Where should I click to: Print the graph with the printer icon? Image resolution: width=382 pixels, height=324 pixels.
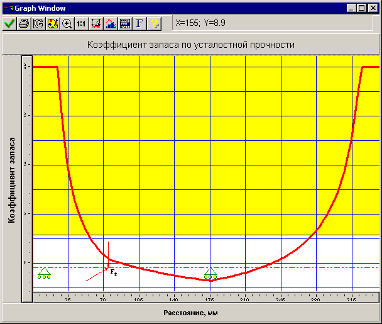24,24
